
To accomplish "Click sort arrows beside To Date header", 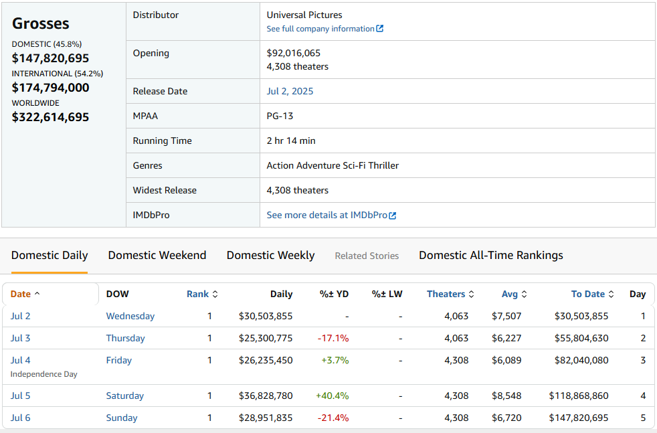I will (x=612, y=294).
